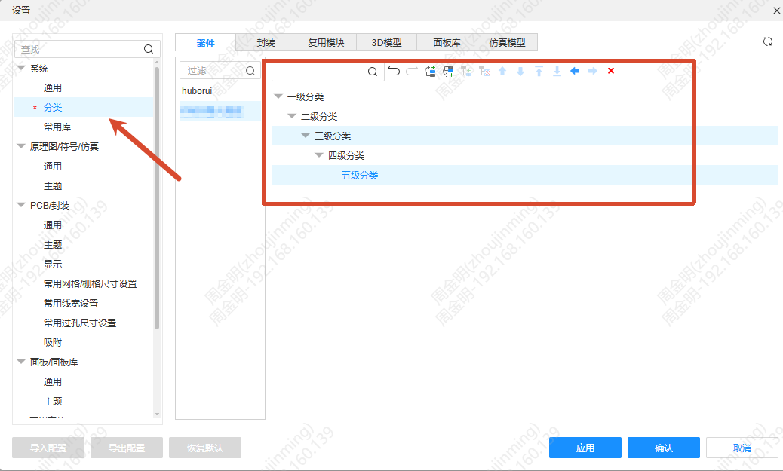Select 常用网格/栅格尺寸设置

tap(90, 283)
